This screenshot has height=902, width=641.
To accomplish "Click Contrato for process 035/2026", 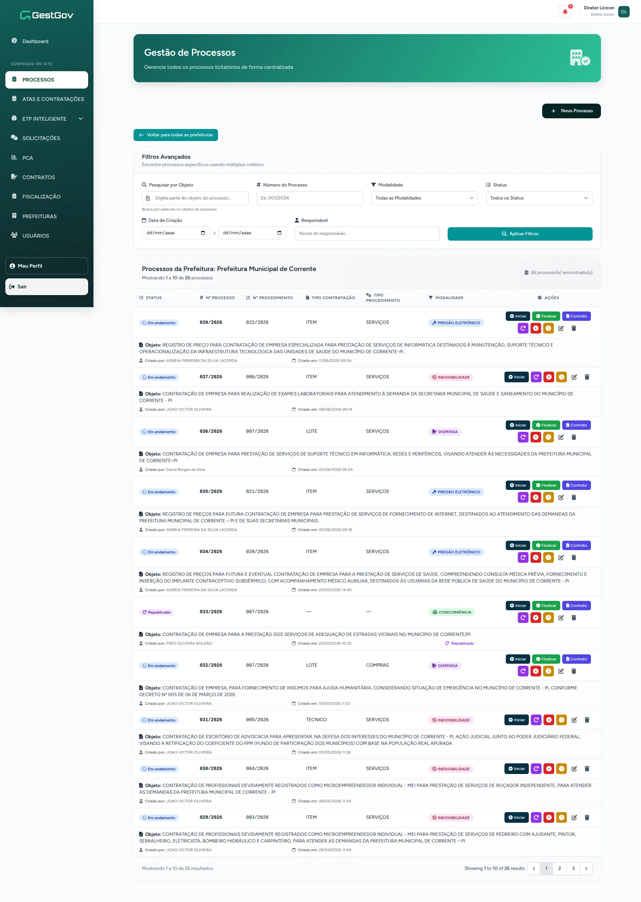I will 576,485.
